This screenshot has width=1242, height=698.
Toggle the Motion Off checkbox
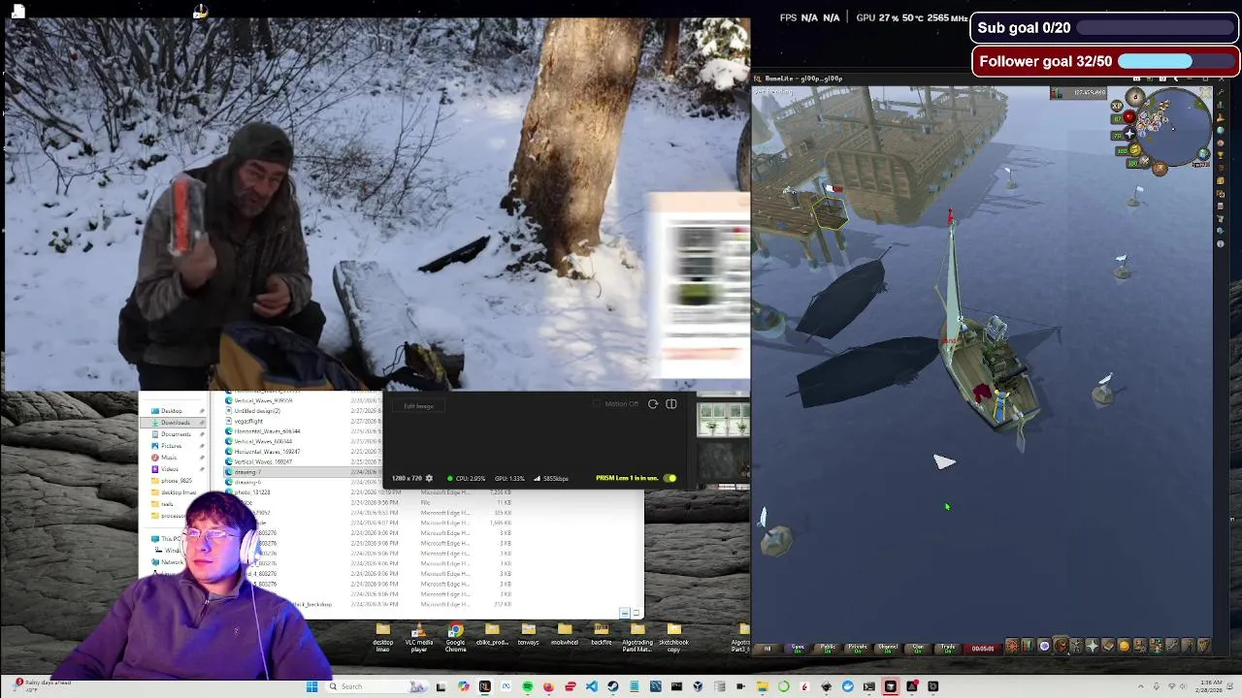coord(596,403)
